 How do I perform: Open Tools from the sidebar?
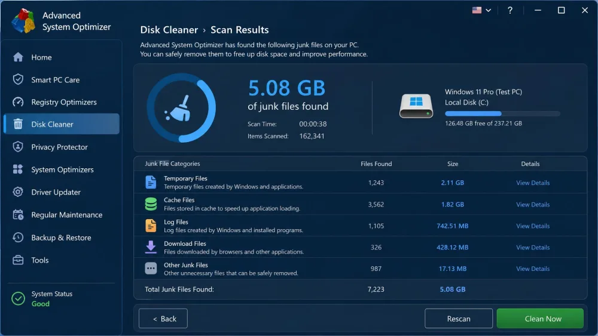62,260
